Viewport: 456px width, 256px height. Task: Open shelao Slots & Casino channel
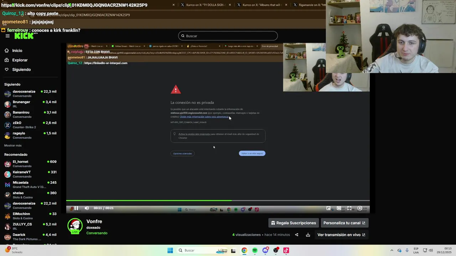click(30, 195)
